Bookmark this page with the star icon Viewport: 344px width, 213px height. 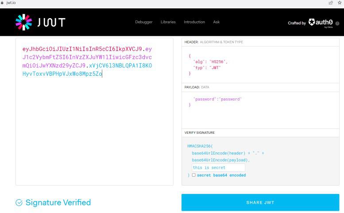tap(340, 3)
